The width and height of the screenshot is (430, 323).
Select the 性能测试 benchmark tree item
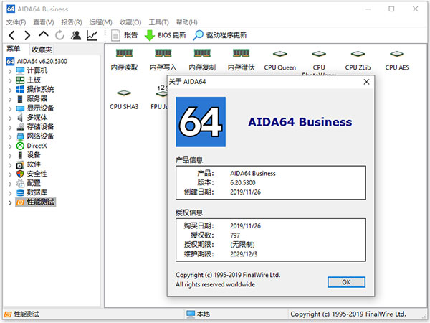coord(35,202)
